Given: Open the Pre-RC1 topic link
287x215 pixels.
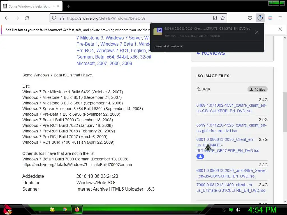Looking at the screenshot, I should tap(85, 50).
